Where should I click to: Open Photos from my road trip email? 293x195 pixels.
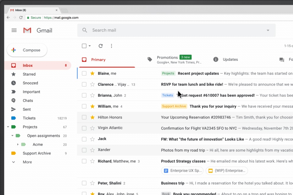pyautogui.click(x=185, y=150)
